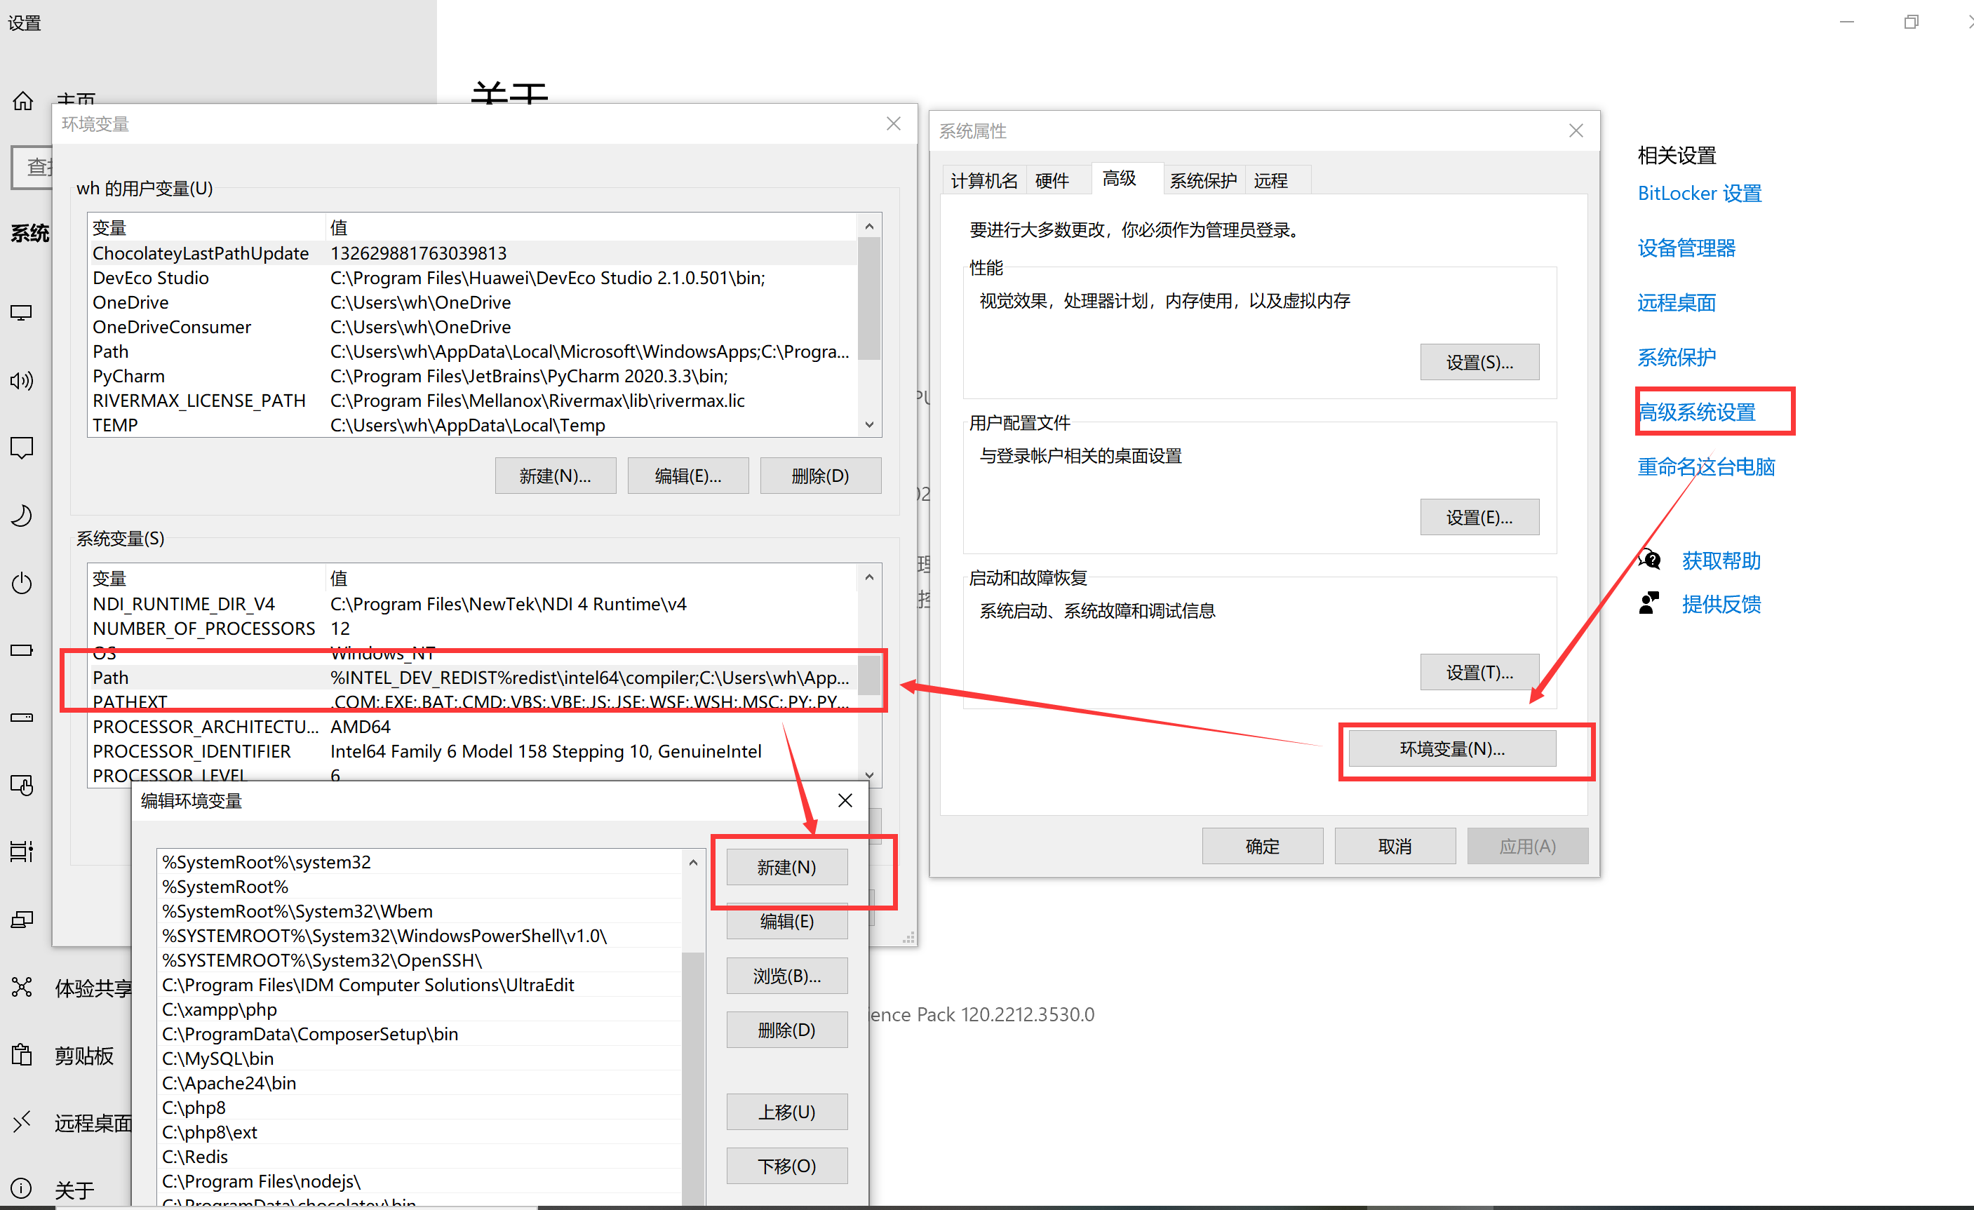This screenshot has height=1210, width=1974.
Task: Click the Focus assist moon icon
Action: [x=22, y=516]
